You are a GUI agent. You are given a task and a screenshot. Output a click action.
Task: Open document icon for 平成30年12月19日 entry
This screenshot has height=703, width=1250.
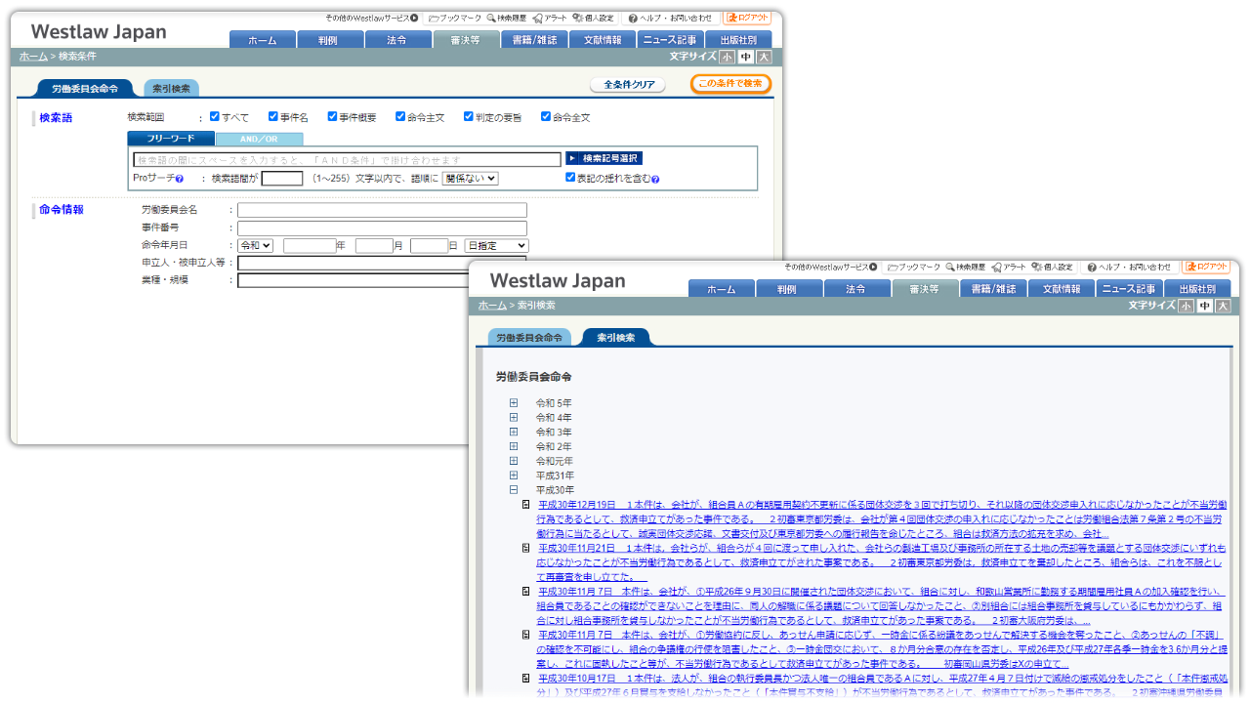[526, 505]
